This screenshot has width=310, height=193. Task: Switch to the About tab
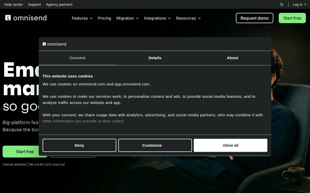(233, 58)
